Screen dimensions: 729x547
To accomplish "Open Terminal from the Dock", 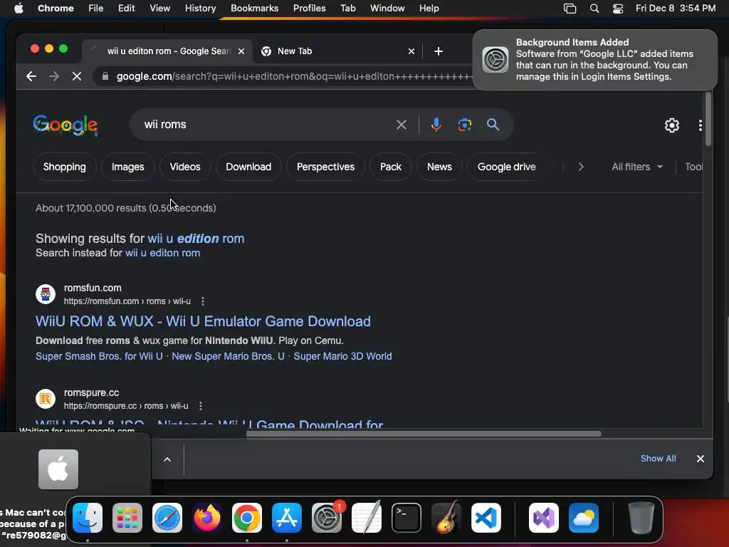I will point(407,518).
